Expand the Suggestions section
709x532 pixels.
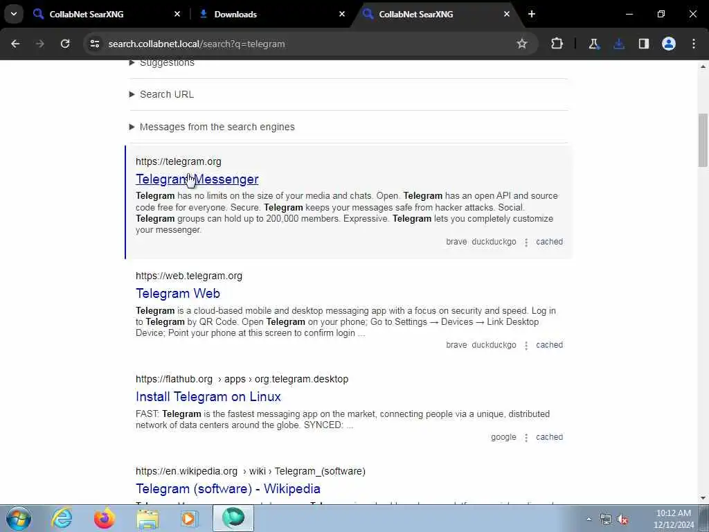coord(162,63)
